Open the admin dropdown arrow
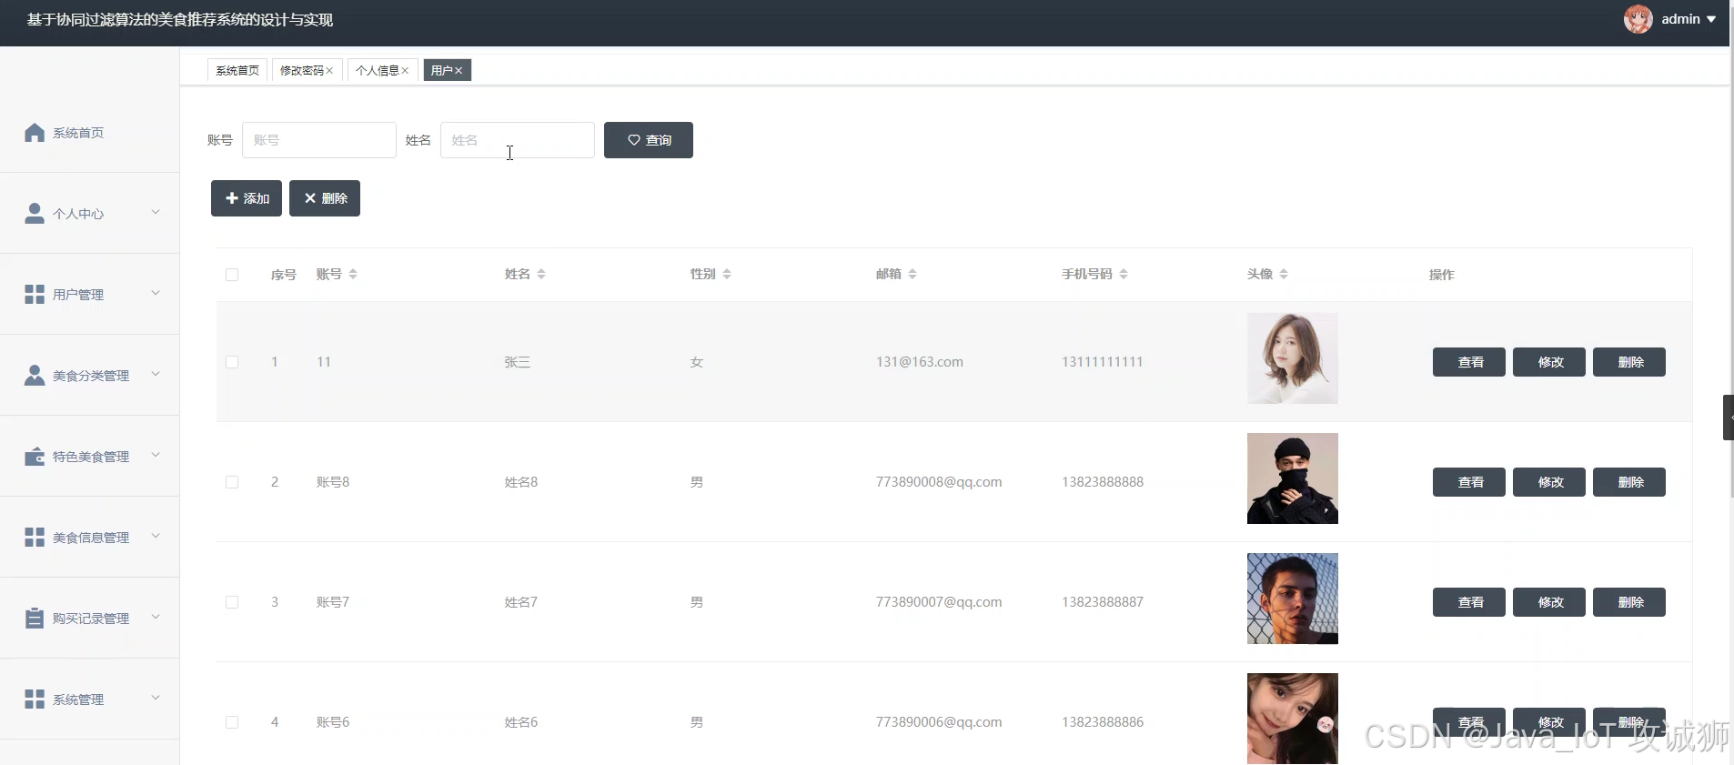This screenshot has width=1734, height=765. pyautogui.click(x=1711, y=19)
